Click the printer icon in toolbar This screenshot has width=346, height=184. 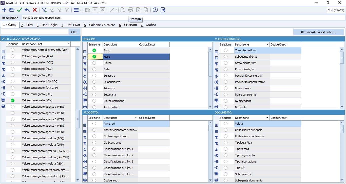tap(131, 10)
